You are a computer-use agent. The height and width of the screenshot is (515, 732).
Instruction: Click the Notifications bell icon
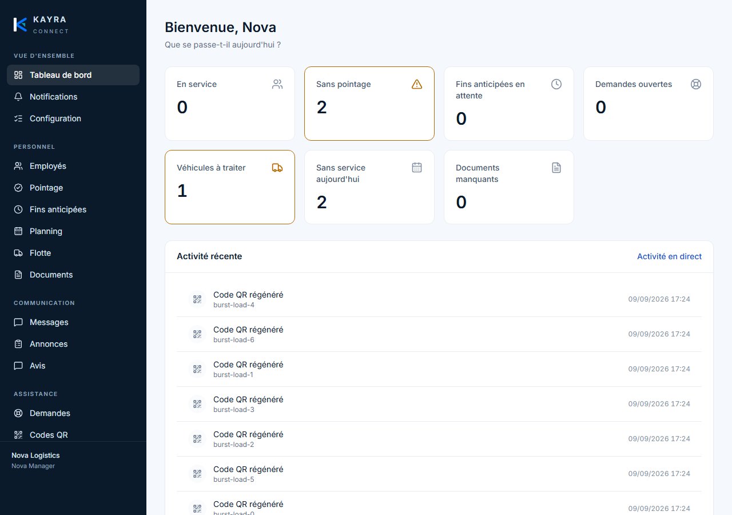pos(18,97)
